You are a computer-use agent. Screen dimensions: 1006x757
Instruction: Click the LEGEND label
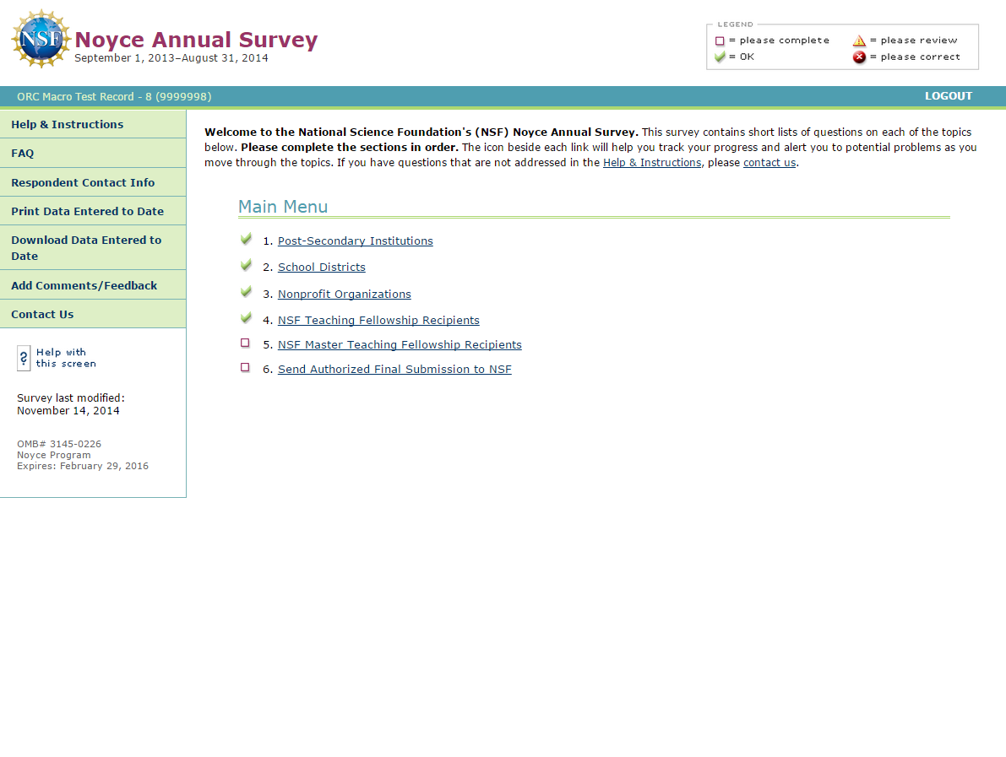[735, 24]
